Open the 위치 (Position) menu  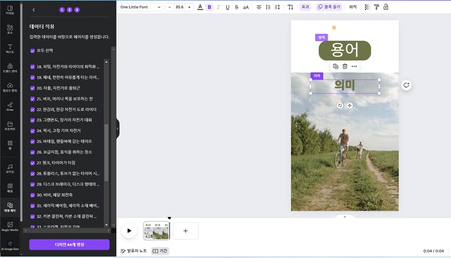tap(352, 7)
